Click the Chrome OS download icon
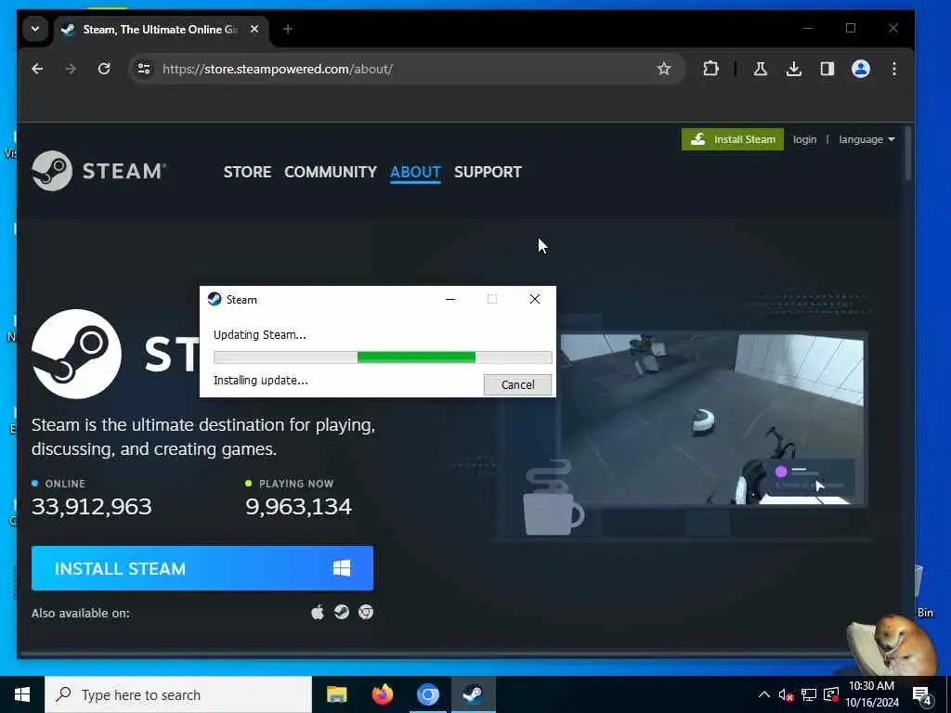 pyautogui.click(x=366, y=613)
